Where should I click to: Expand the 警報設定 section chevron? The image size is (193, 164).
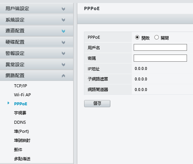pos(63,53)
